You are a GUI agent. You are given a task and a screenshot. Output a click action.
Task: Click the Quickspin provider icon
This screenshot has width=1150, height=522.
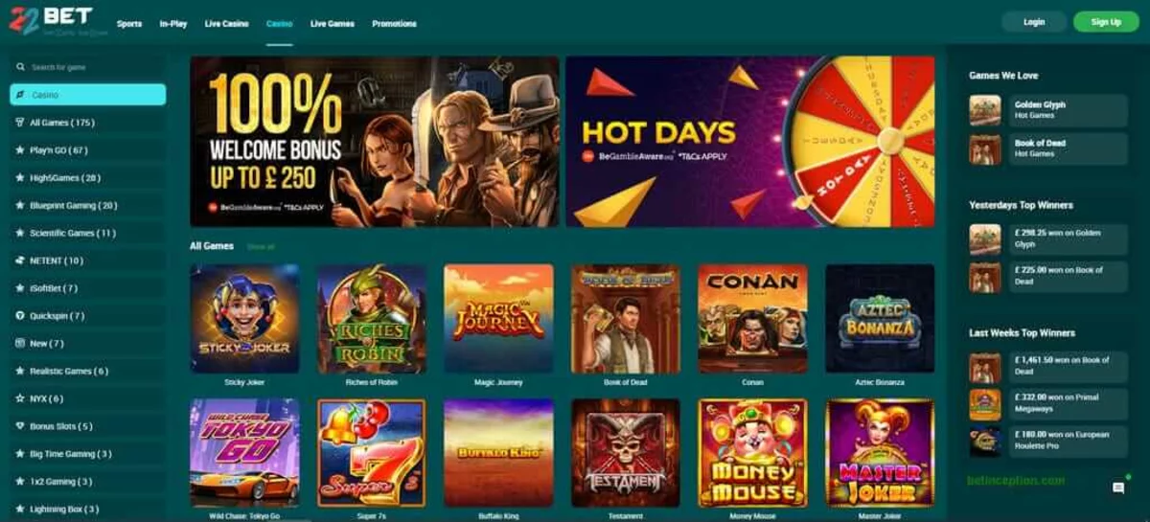tap(20, 315)
